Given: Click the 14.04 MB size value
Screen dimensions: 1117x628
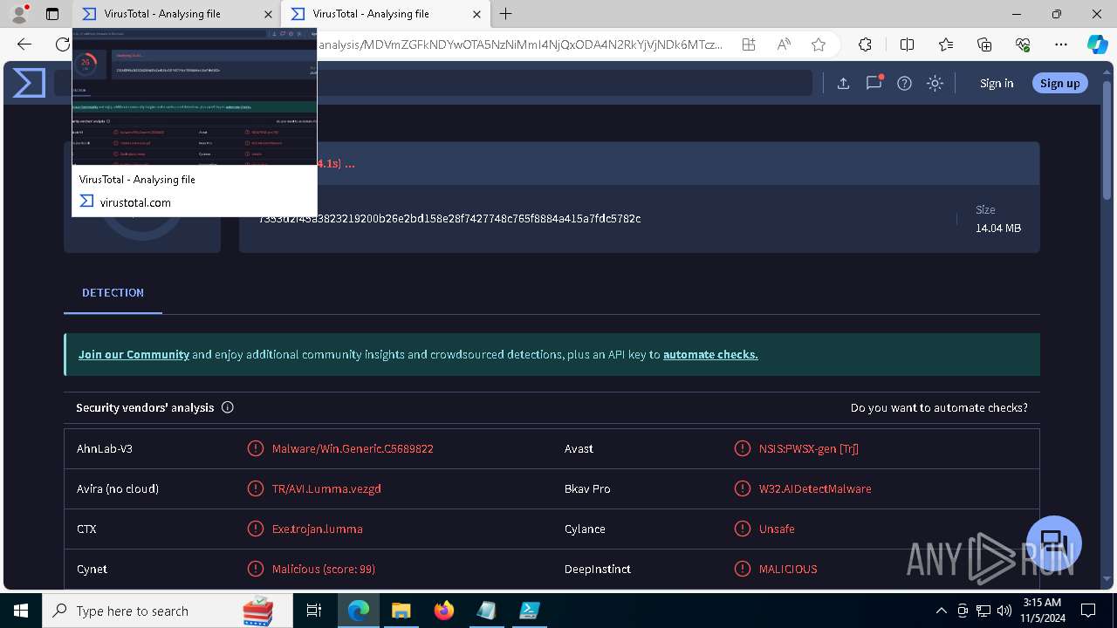Looking at the screenshot, I should click(998, 228).
